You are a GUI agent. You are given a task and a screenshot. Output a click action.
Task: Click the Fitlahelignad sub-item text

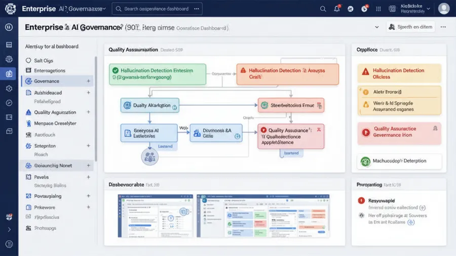(x=48, y=102)
